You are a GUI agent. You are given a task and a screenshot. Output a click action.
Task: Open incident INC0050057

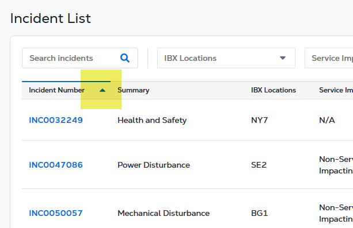click(56, 213)
